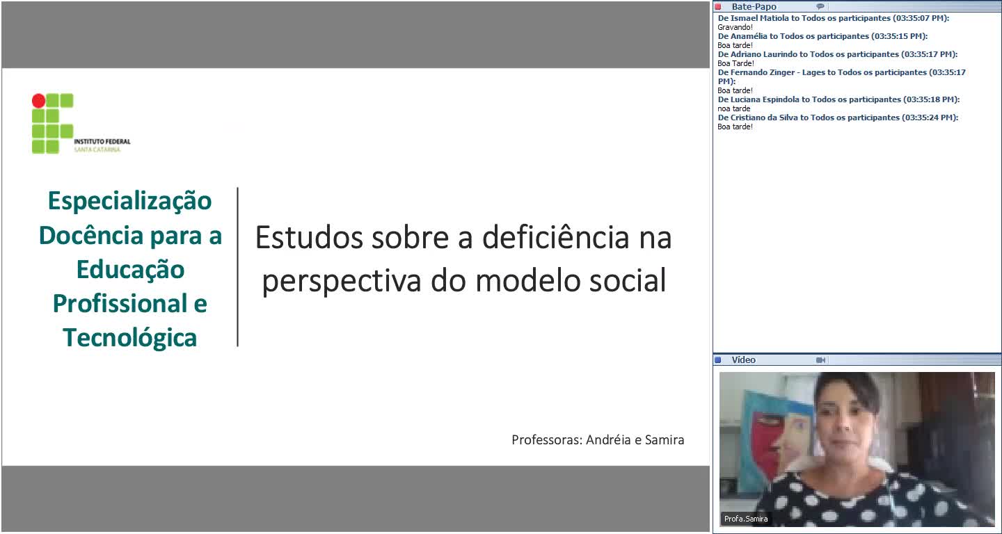
Task: Click the red square icon beside Bate-Papo
Action: 718,7
